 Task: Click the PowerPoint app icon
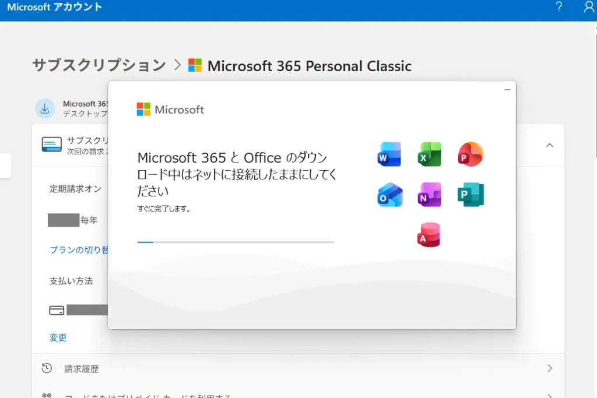tap(470, 154)
